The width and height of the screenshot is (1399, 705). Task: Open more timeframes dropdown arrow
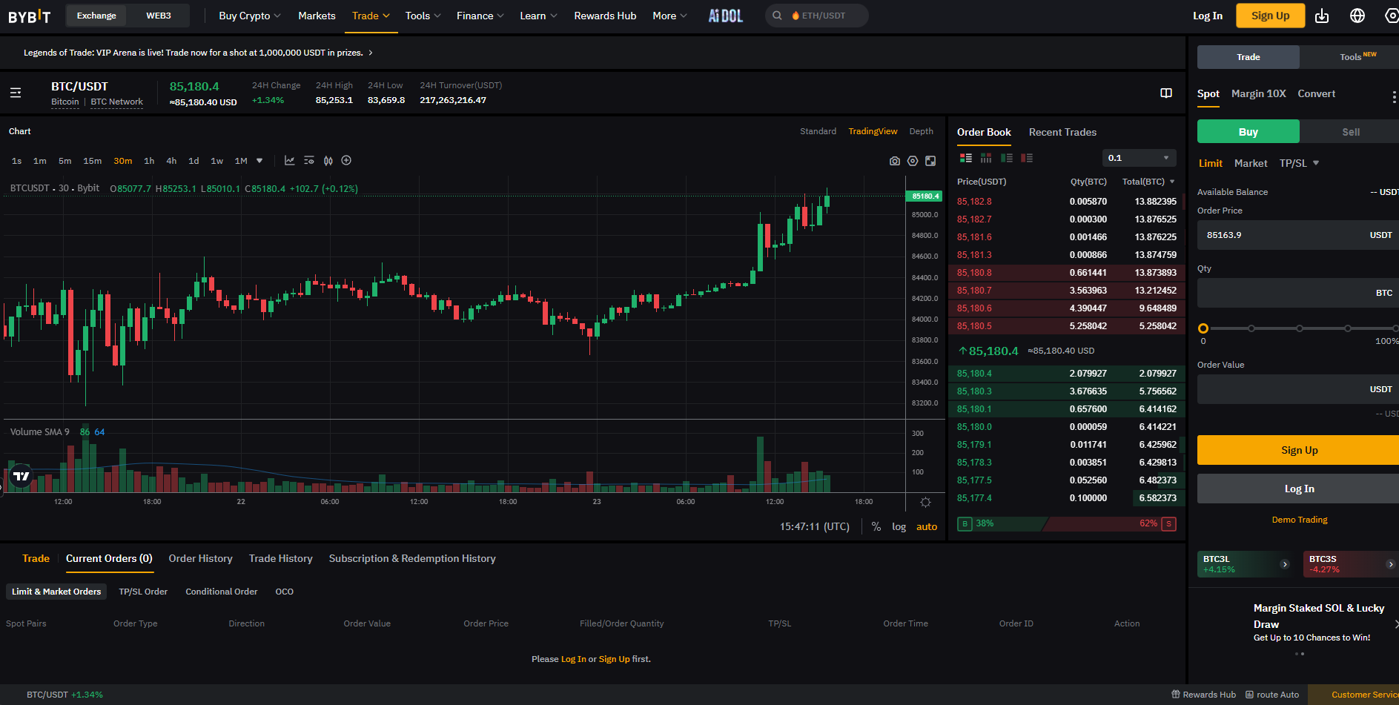coord(259,161)
